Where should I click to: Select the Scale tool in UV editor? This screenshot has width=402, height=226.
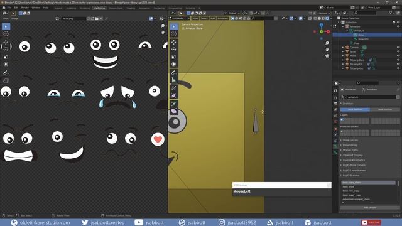6,57
